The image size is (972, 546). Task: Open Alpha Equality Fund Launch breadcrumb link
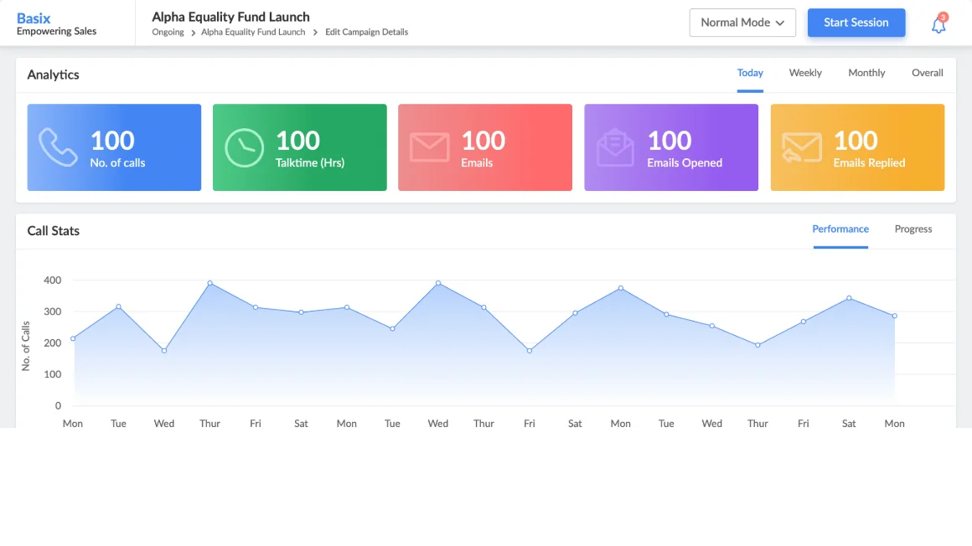[x=253, y=32]
